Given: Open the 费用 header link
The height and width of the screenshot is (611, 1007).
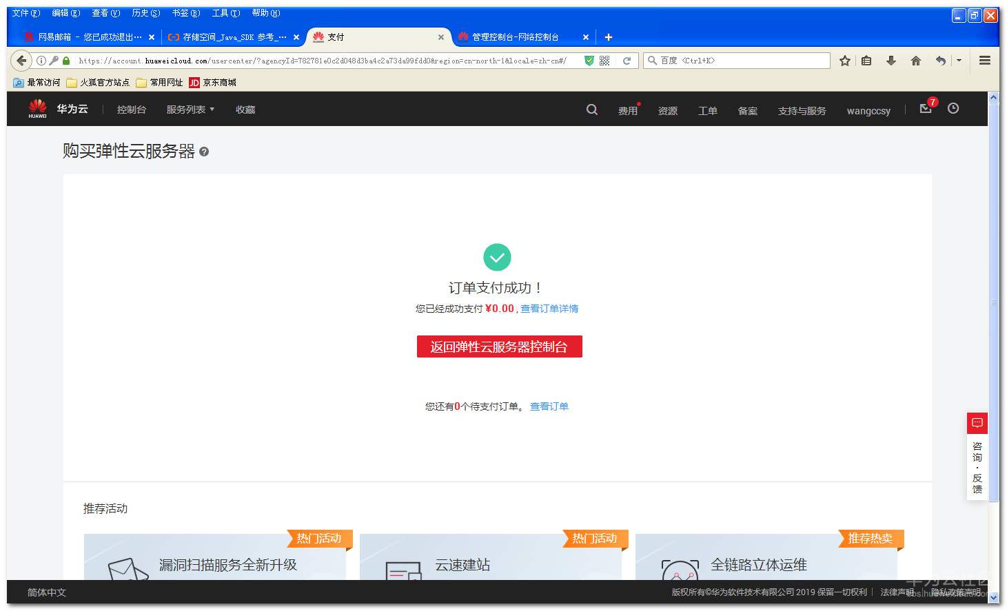Looking at the screenshot, I should tap(628, 111).
